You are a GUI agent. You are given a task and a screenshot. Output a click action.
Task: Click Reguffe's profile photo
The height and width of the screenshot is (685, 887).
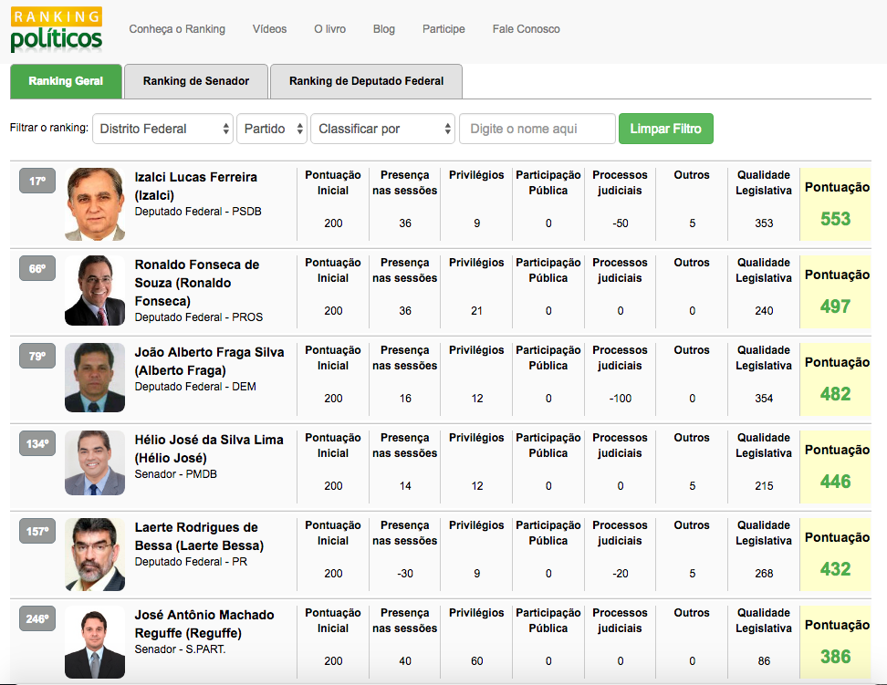[95, 642]
